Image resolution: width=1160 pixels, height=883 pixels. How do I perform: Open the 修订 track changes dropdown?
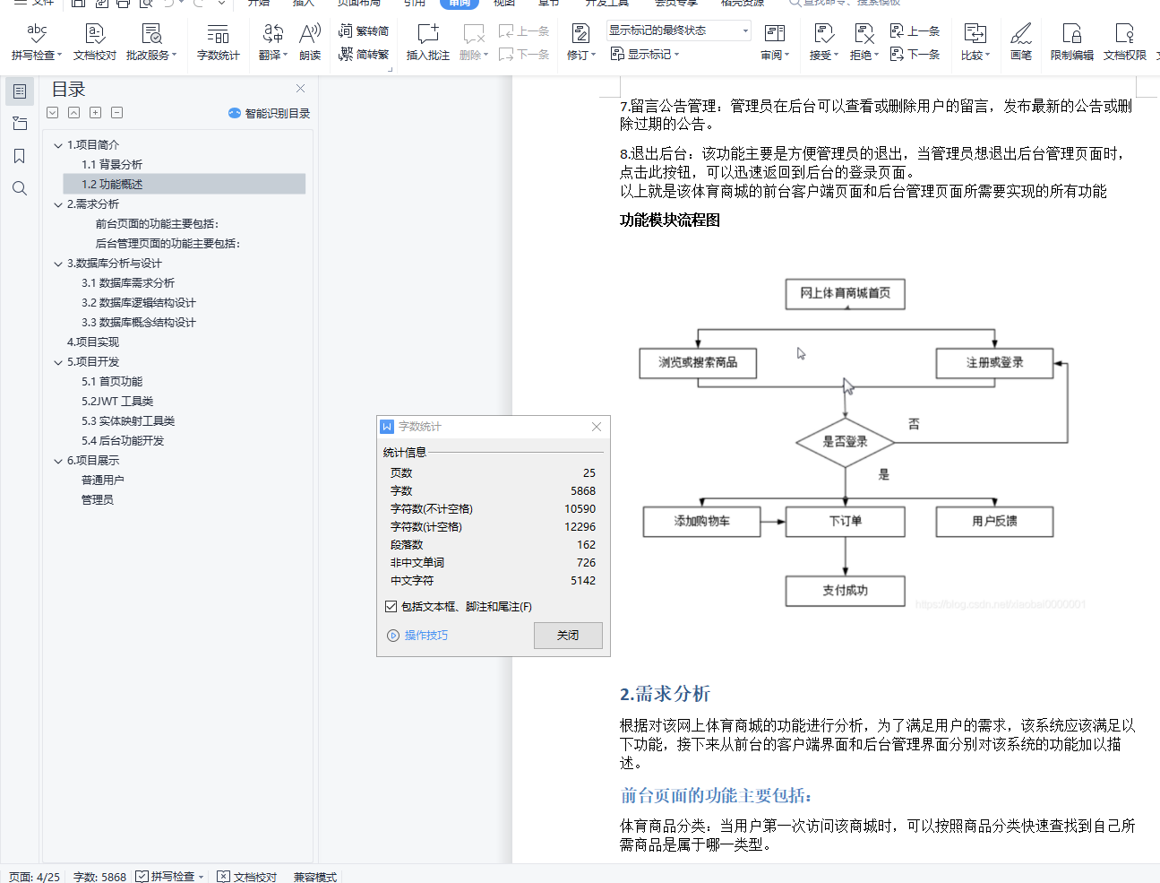(x=580, y=55)
